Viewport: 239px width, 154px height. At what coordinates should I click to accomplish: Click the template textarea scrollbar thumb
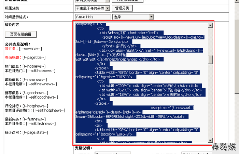click(210, 60)
